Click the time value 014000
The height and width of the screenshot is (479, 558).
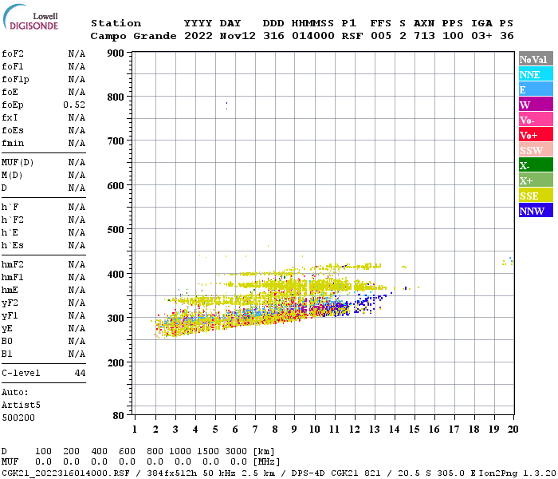click(313, 36)
